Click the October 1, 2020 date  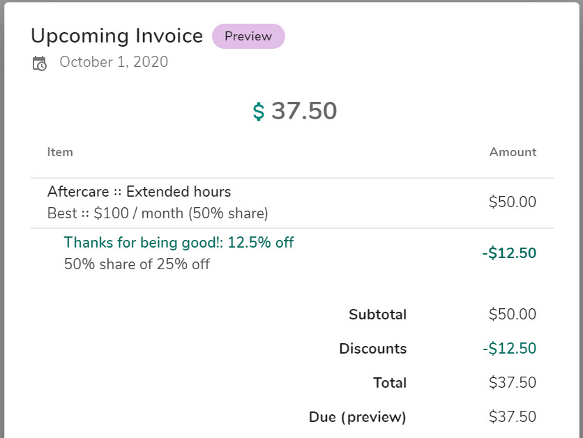[114, 61]
